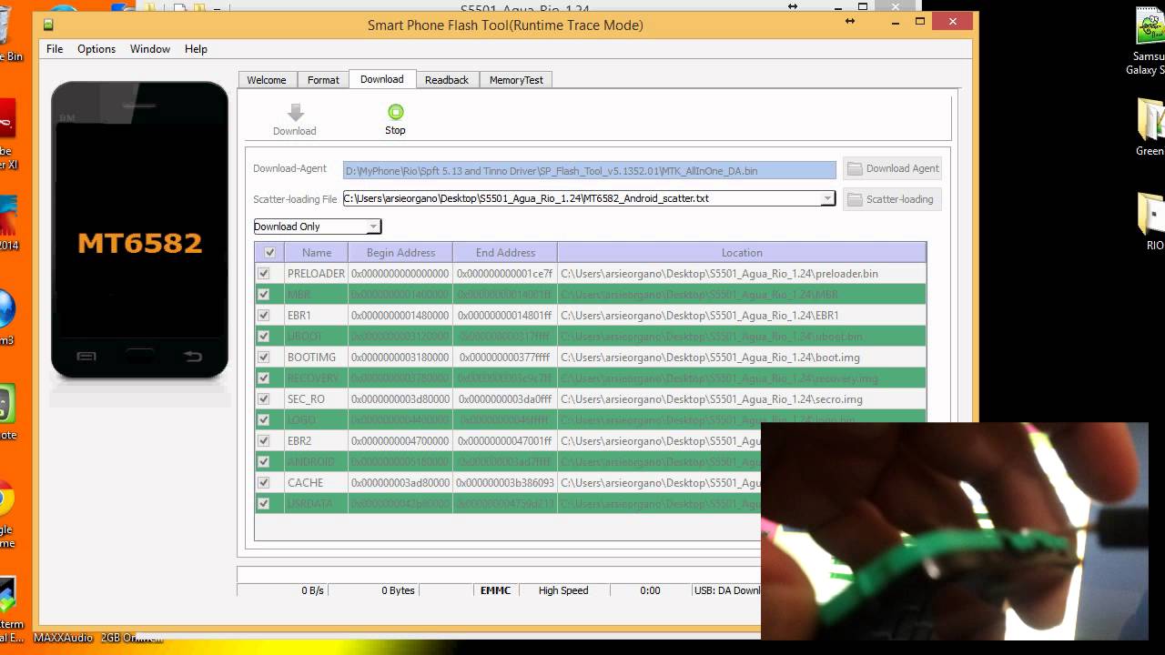Click the Name column header

point(317,253)
